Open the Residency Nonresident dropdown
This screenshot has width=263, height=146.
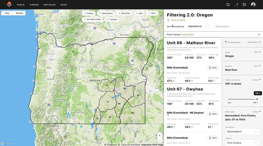coord(242,132)
